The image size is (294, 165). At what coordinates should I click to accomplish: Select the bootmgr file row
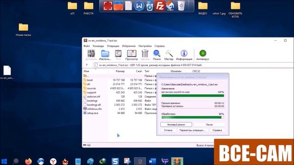pos(119,100)
